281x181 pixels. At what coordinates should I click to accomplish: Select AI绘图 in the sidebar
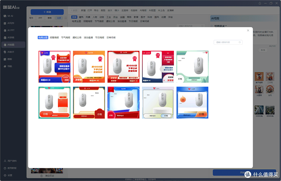13,45
